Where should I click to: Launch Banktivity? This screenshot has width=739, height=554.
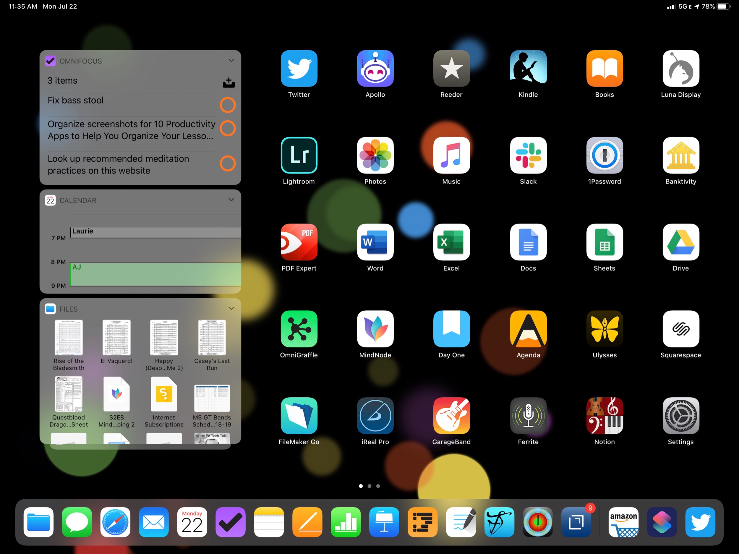pyautogui.click(x=680, y=155)
